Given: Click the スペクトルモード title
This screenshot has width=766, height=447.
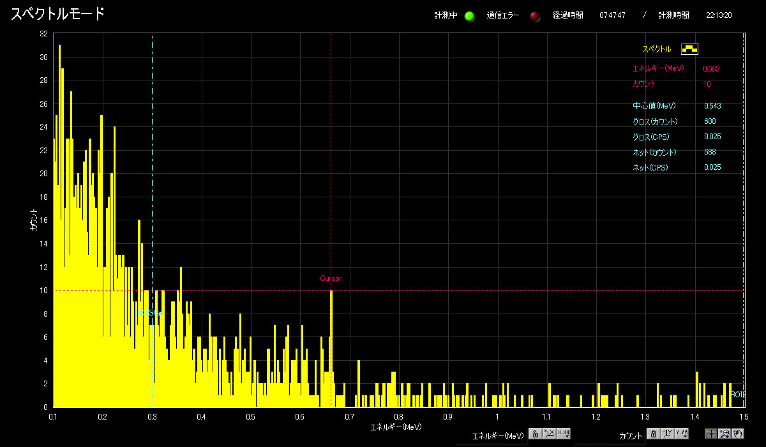Looking at the screenshot, I should tap(57, 14).
